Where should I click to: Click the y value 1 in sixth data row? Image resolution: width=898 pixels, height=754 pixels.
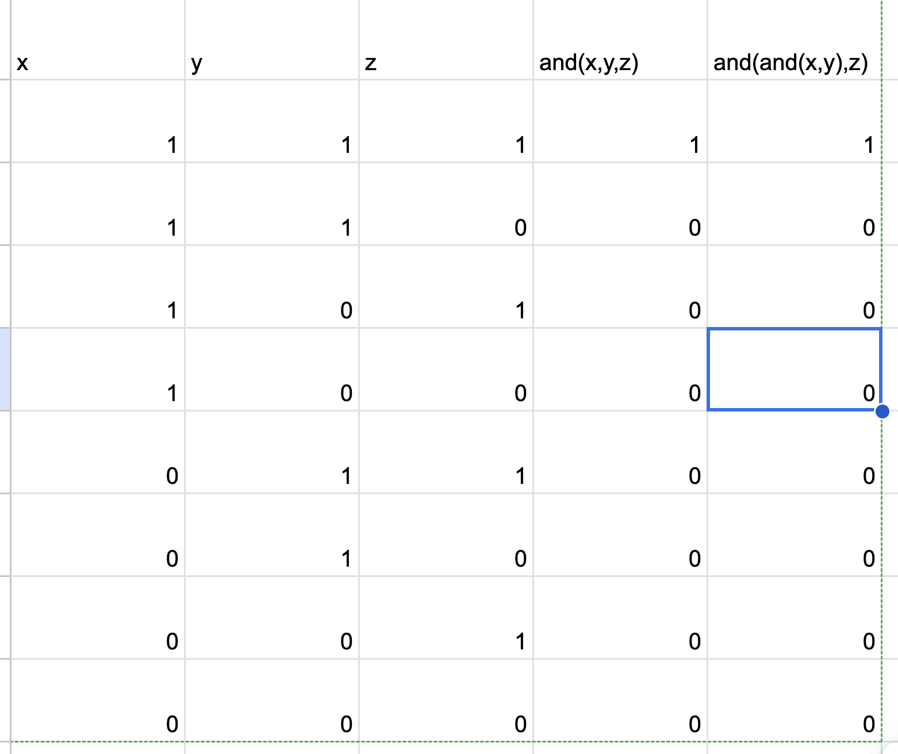pyautogui.click(x=272, y=535)
